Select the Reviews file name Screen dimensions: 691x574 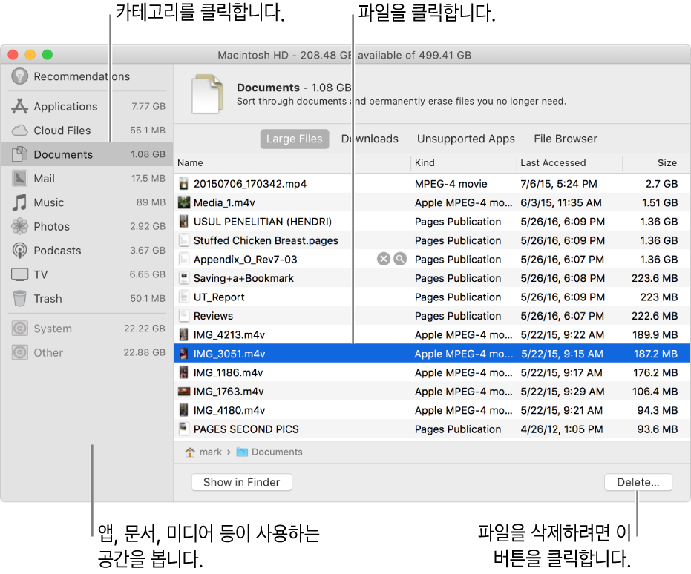pyautogui.click(x=213, y=316)
